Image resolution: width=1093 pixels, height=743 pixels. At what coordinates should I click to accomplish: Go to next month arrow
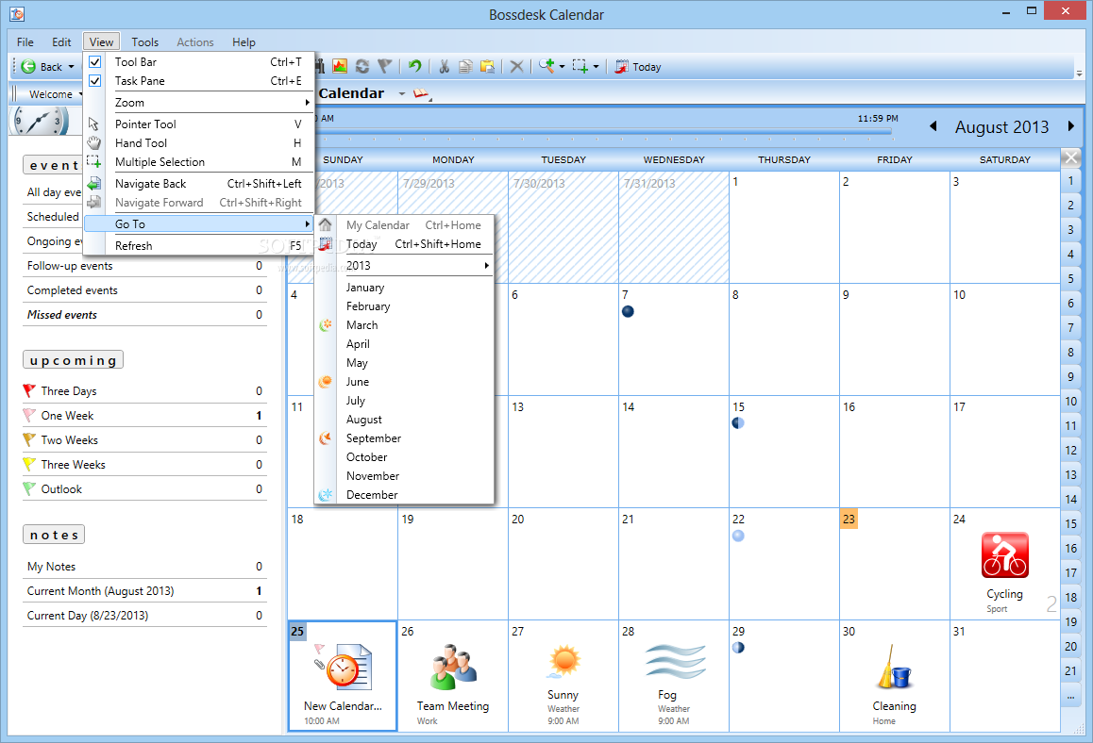(x=1071, y=126)
